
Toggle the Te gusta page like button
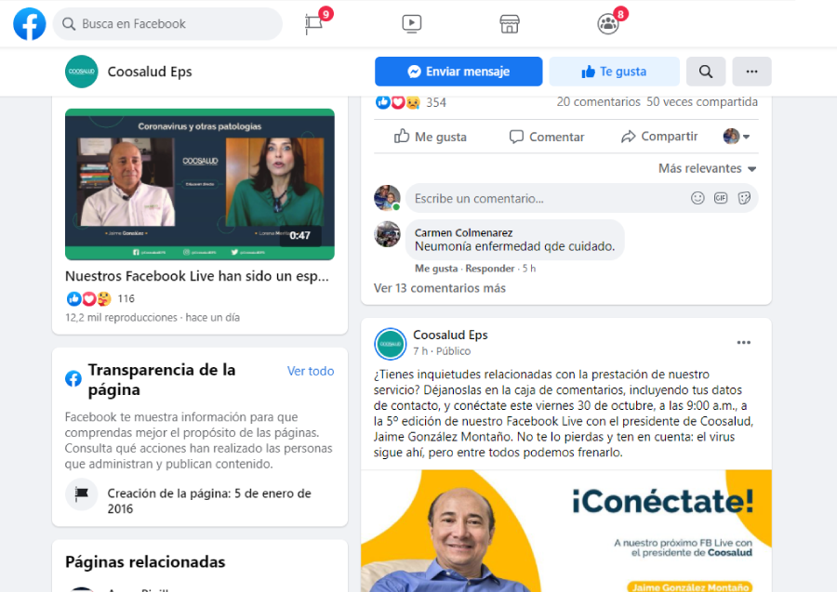pyautogui.click(x=613, y=72)
